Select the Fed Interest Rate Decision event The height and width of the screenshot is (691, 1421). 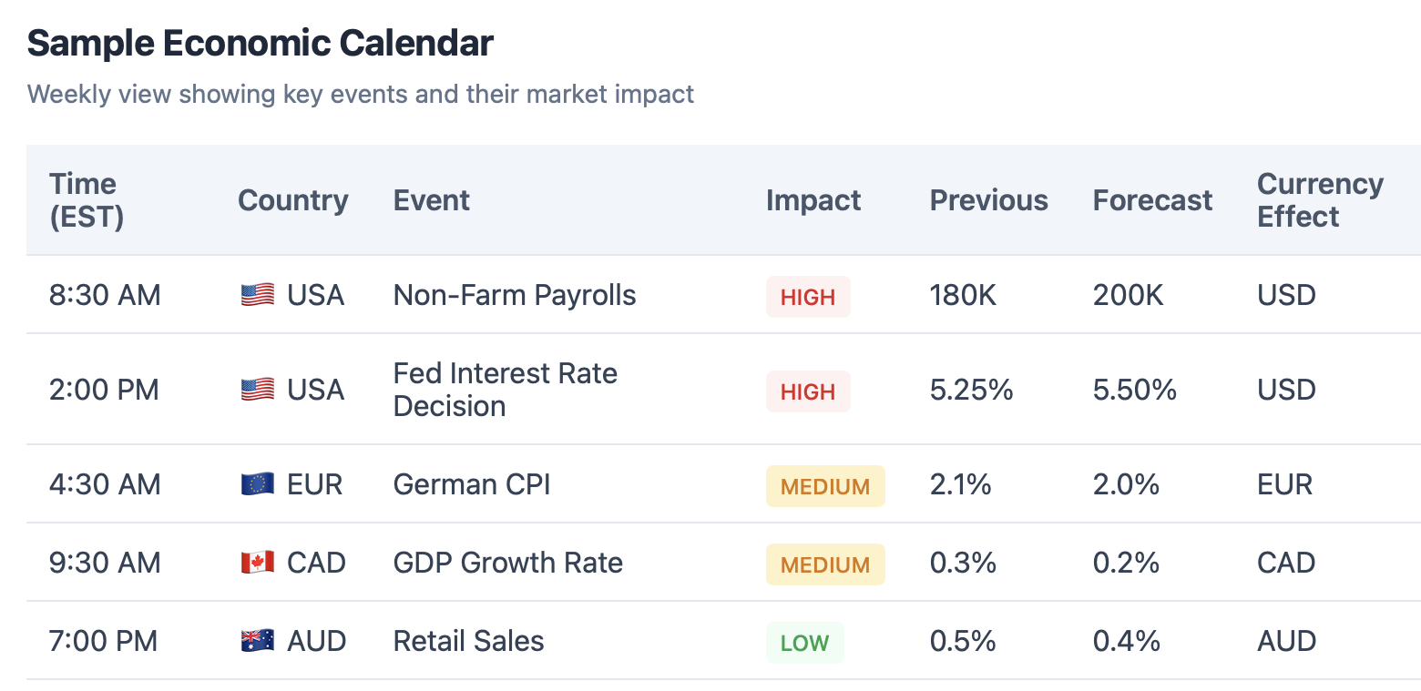[505, 390]
